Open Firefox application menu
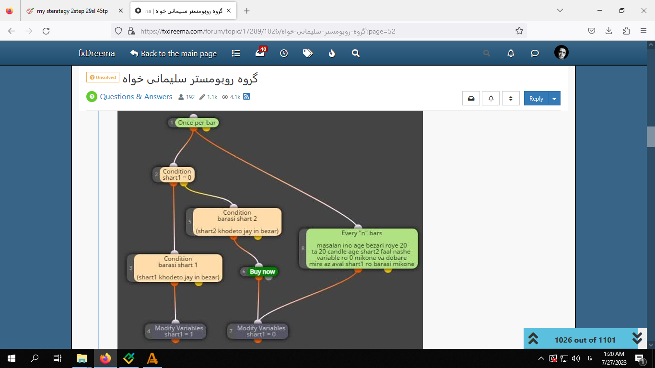 point(643,31)
